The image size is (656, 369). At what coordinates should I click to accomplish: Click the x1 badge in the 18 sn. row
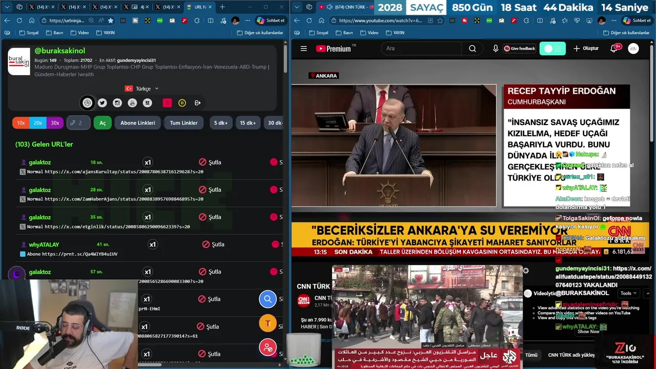pyautogui.click(x=148, y=162)
